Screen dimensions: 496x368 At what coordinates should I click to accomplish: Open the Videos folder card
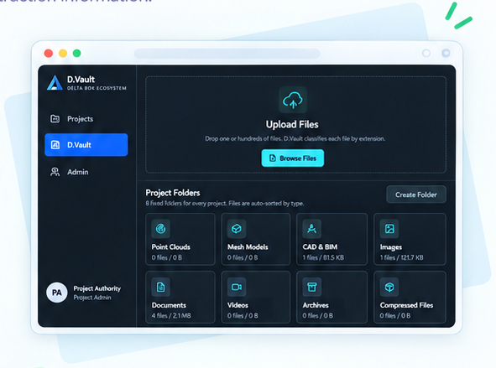click(256, 298)
